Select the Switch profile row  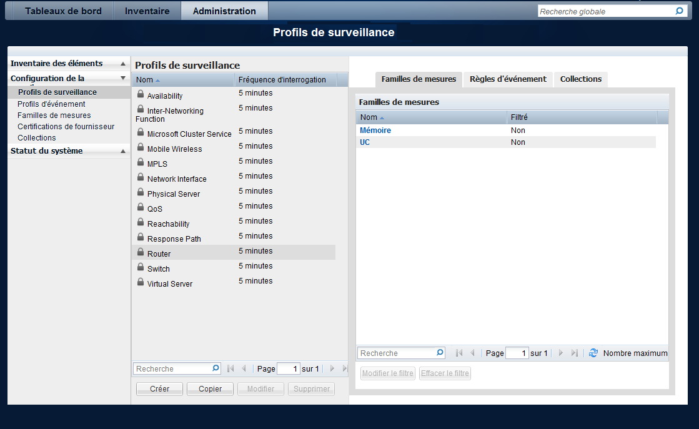coord(234,267)
